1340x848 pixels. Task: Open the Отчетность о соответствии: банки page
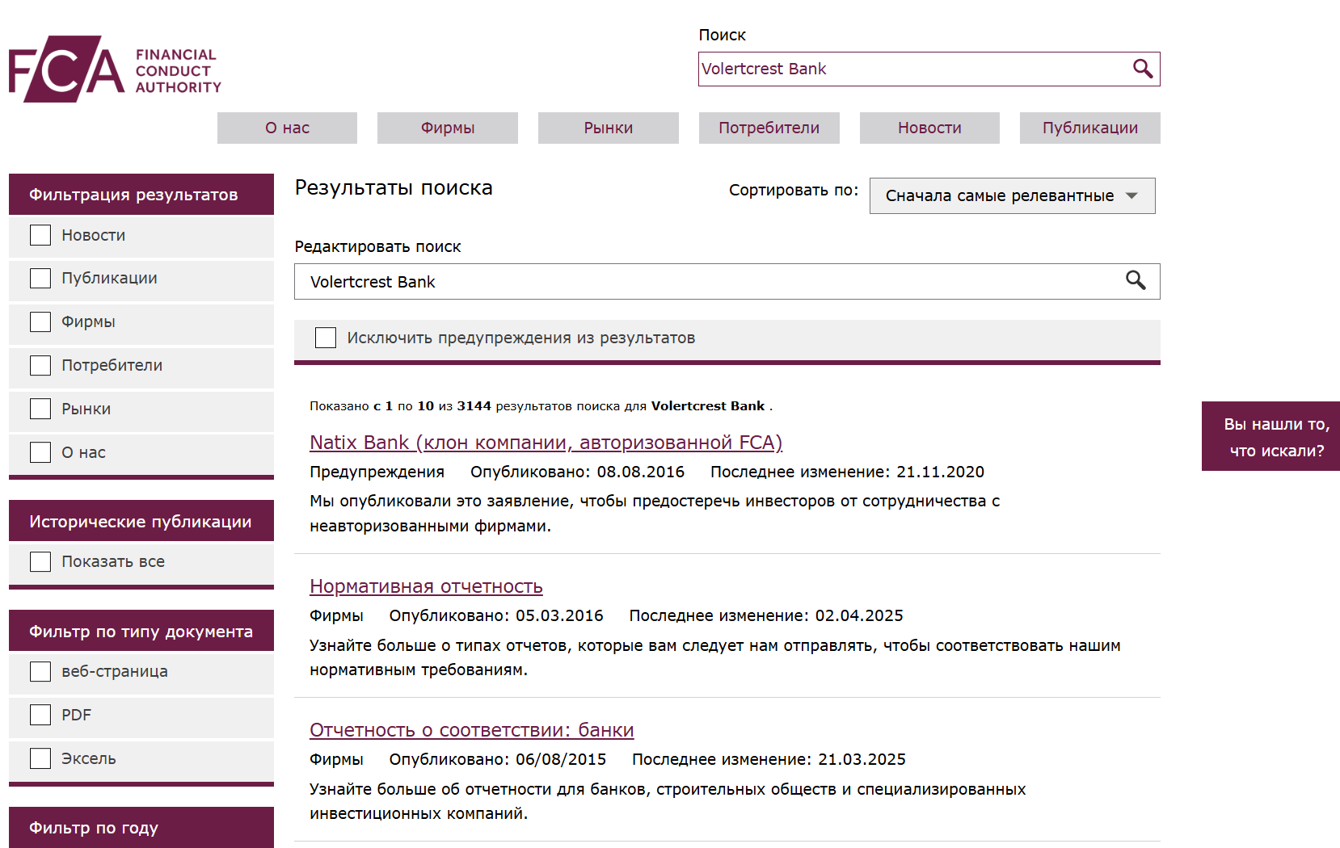471,729
